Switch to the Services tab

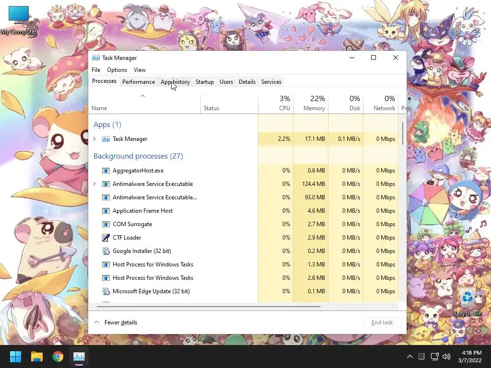click(x=271, y=81)
